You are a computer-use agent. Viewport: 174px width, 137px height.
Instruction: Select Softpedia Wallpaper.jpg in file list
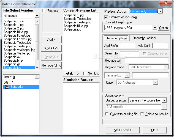(x=19, y=50)
